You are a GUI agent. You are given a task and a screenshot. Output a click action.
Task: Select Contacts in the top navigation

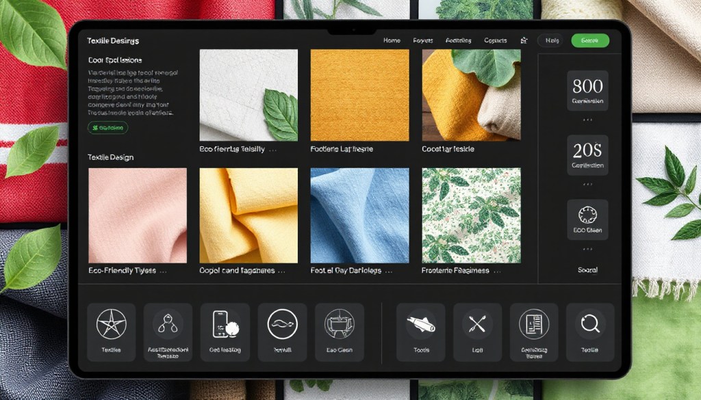(x=495, y=40)
